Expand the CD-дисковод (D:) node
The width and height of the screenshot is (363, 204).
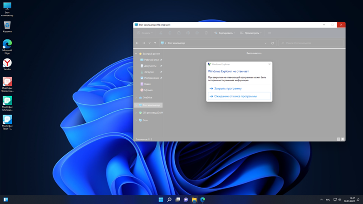[x=136, y=112]
